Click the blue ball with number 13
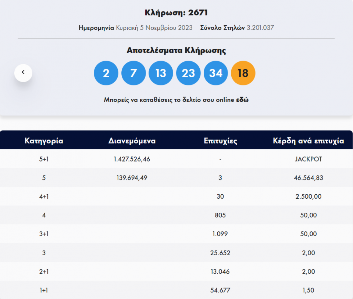This screenshot has height=299, width=353. (x=161, y=73)
